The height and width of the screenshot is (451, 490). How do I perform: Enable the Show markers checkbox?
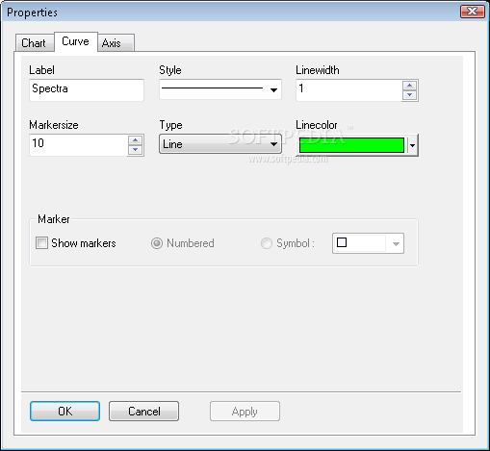[x=41, y=243]
